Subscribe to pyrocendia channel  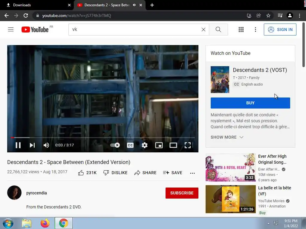[x=182, y=193]
